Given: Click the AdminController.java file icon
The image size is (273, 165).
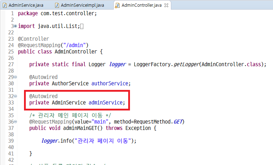Looking at the screenshot, I should coord(117,5).
